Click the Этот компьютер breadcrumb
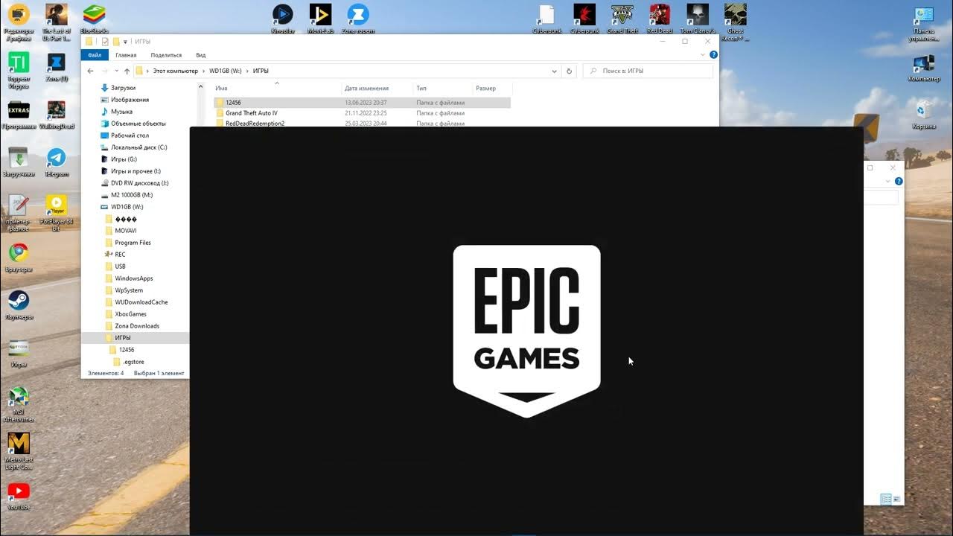953x536 pixels. tap(176, 71)
